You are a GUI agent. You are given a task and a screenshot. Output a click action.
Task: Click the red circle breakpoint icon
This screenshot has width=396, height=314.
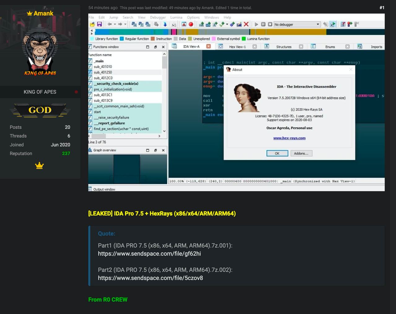pyautogui.click(x=191, y=24)
